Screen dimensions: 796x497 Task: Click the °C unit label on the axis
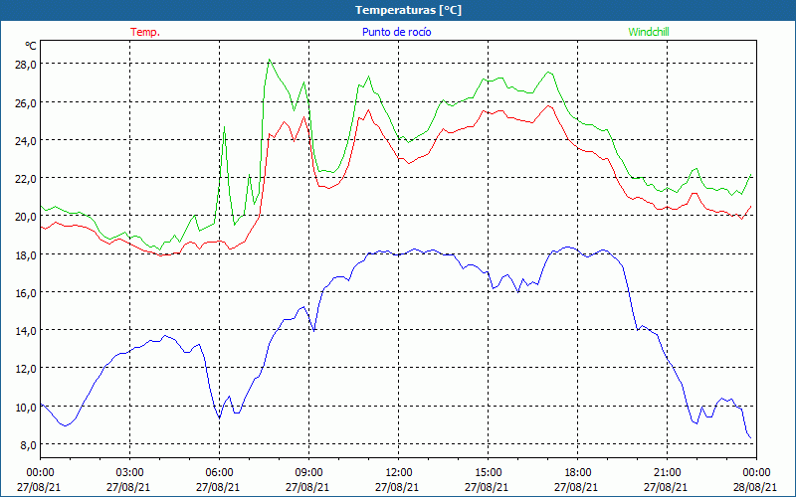pyautogui.click(x=31, y=46)
